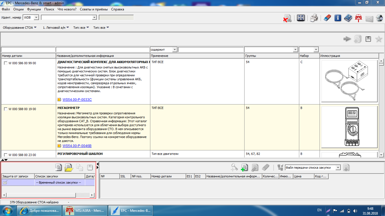Screen dimensions: 385x216
Task: Toggle full screen view icon
Action: click(301, 18)
